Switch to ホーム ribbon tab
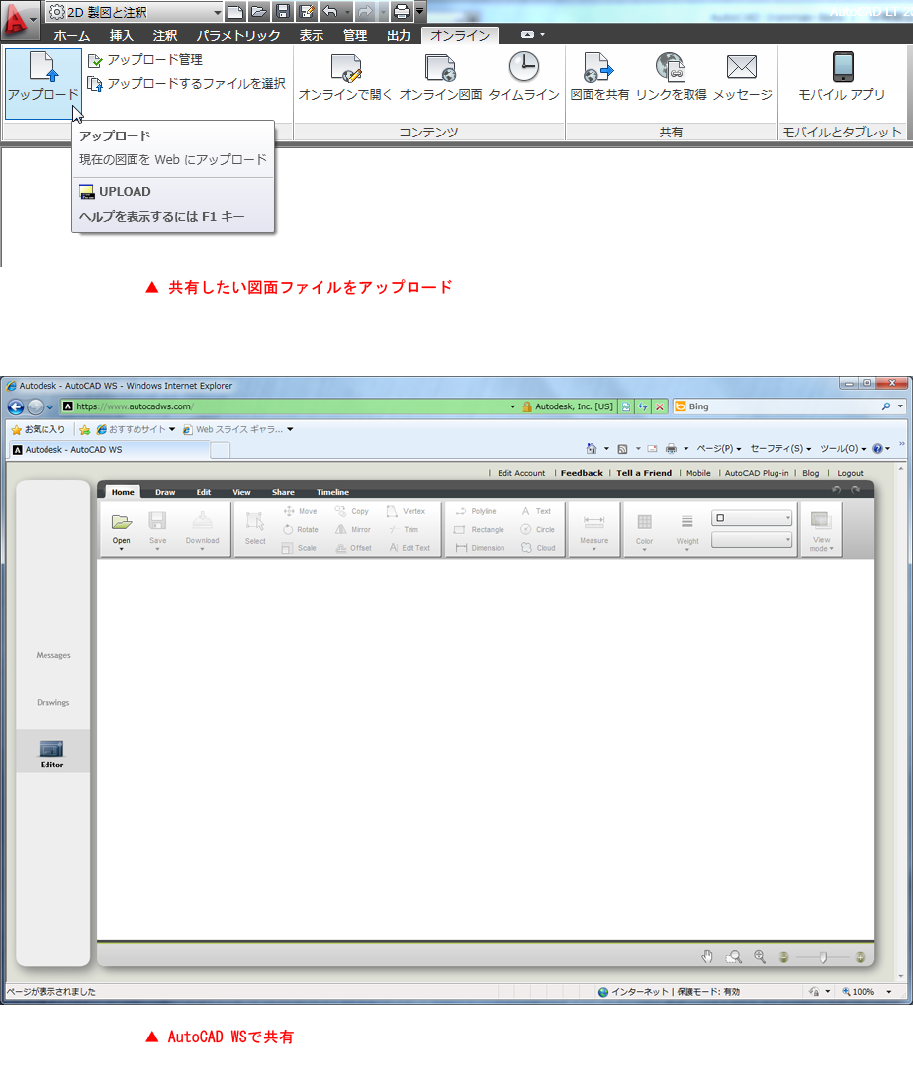Viewport: 913px width, 1082px height. point(72,35)
